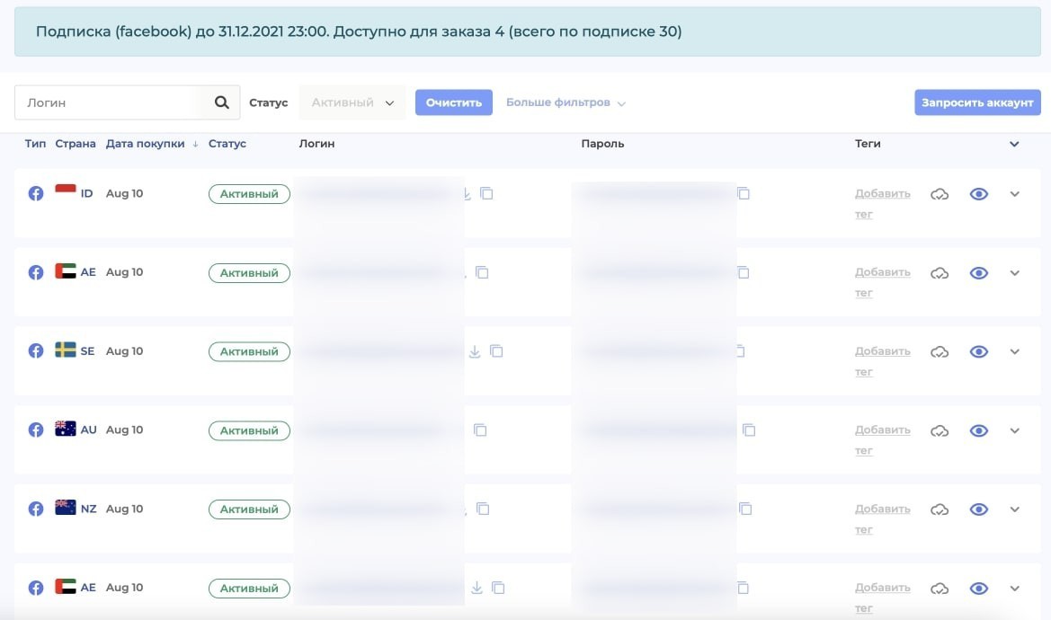Click the Логин column header

(x=316, y=143)
